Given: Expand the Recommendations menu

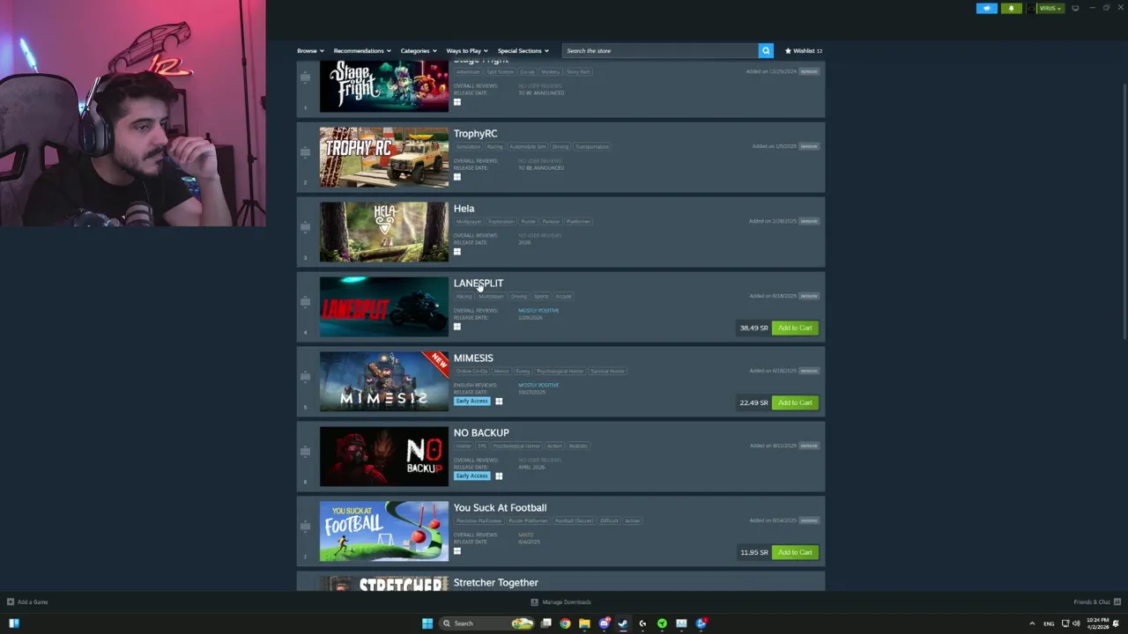Looking at the screenshot, I should pyautogui.click(x=361, y=50).
